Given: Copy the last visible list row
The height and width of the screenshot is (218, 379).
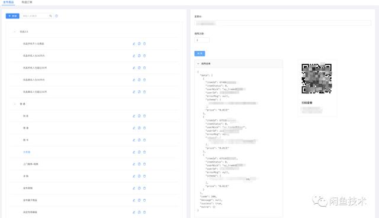Looking at the screenshot, I should pyautogui.click(x=139, y=212).
